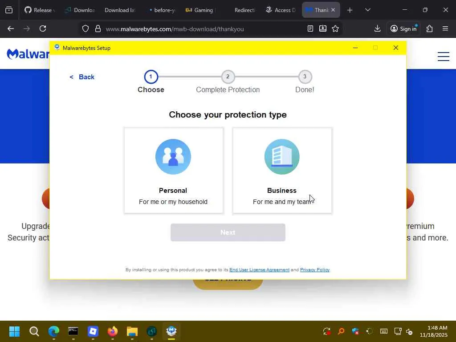This screenshot has height=342, width=456.
Task: Click step 1 Choose circle
Action: [151, 77]
